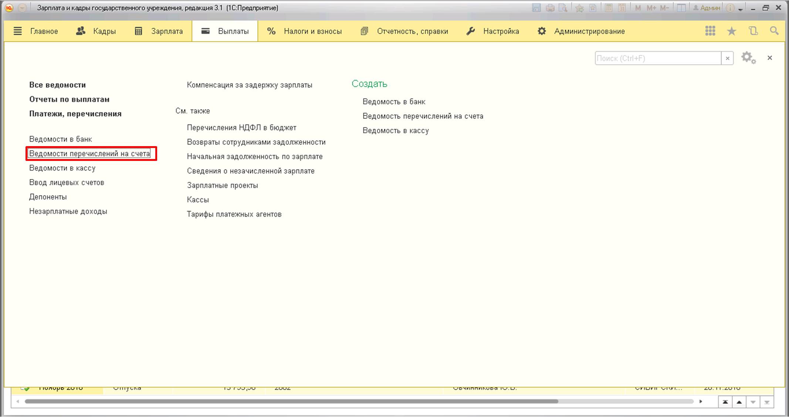Open Сведения о незачисленной зарплате

tap(251, 171)
